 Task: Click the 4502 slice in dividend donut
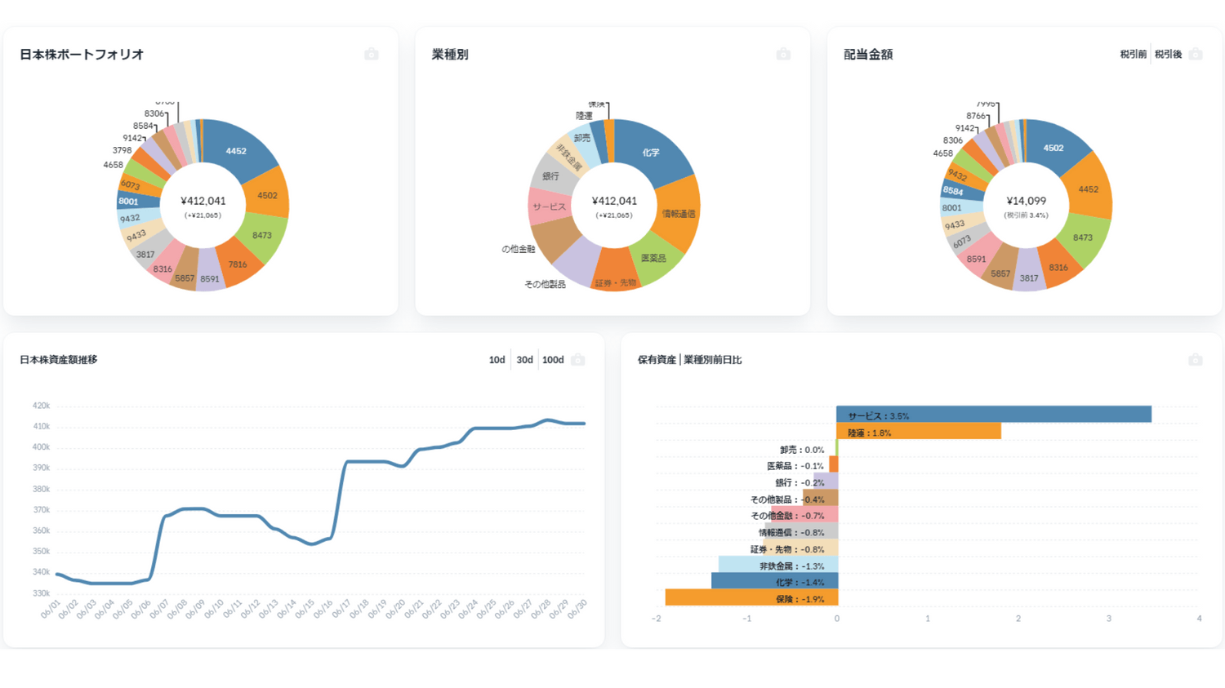click(1054, 148)
